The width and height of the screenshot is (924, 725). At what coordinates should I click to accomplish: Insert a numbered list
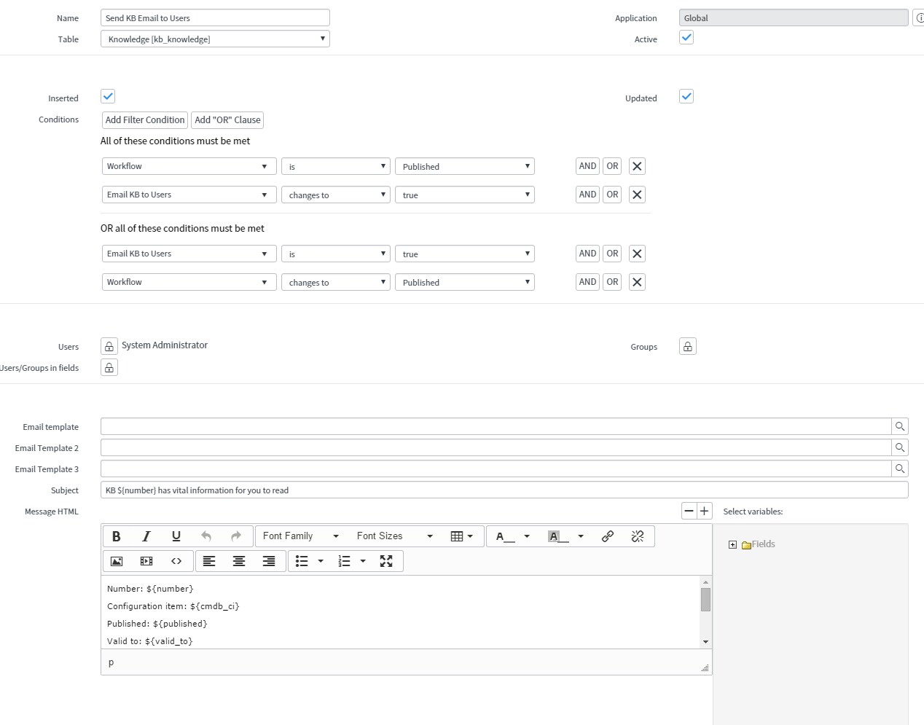click(x=344, y=561)
